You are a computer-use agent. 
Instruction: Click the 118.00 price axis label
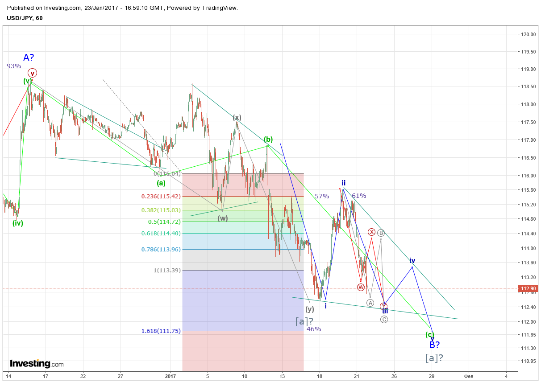tap(528, 104)
